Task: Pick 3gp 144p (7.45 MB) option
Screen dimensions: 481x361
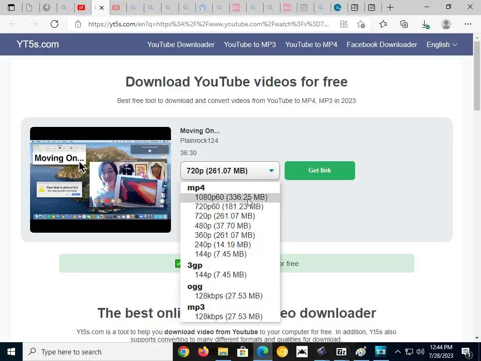Action: coord(230,275)
